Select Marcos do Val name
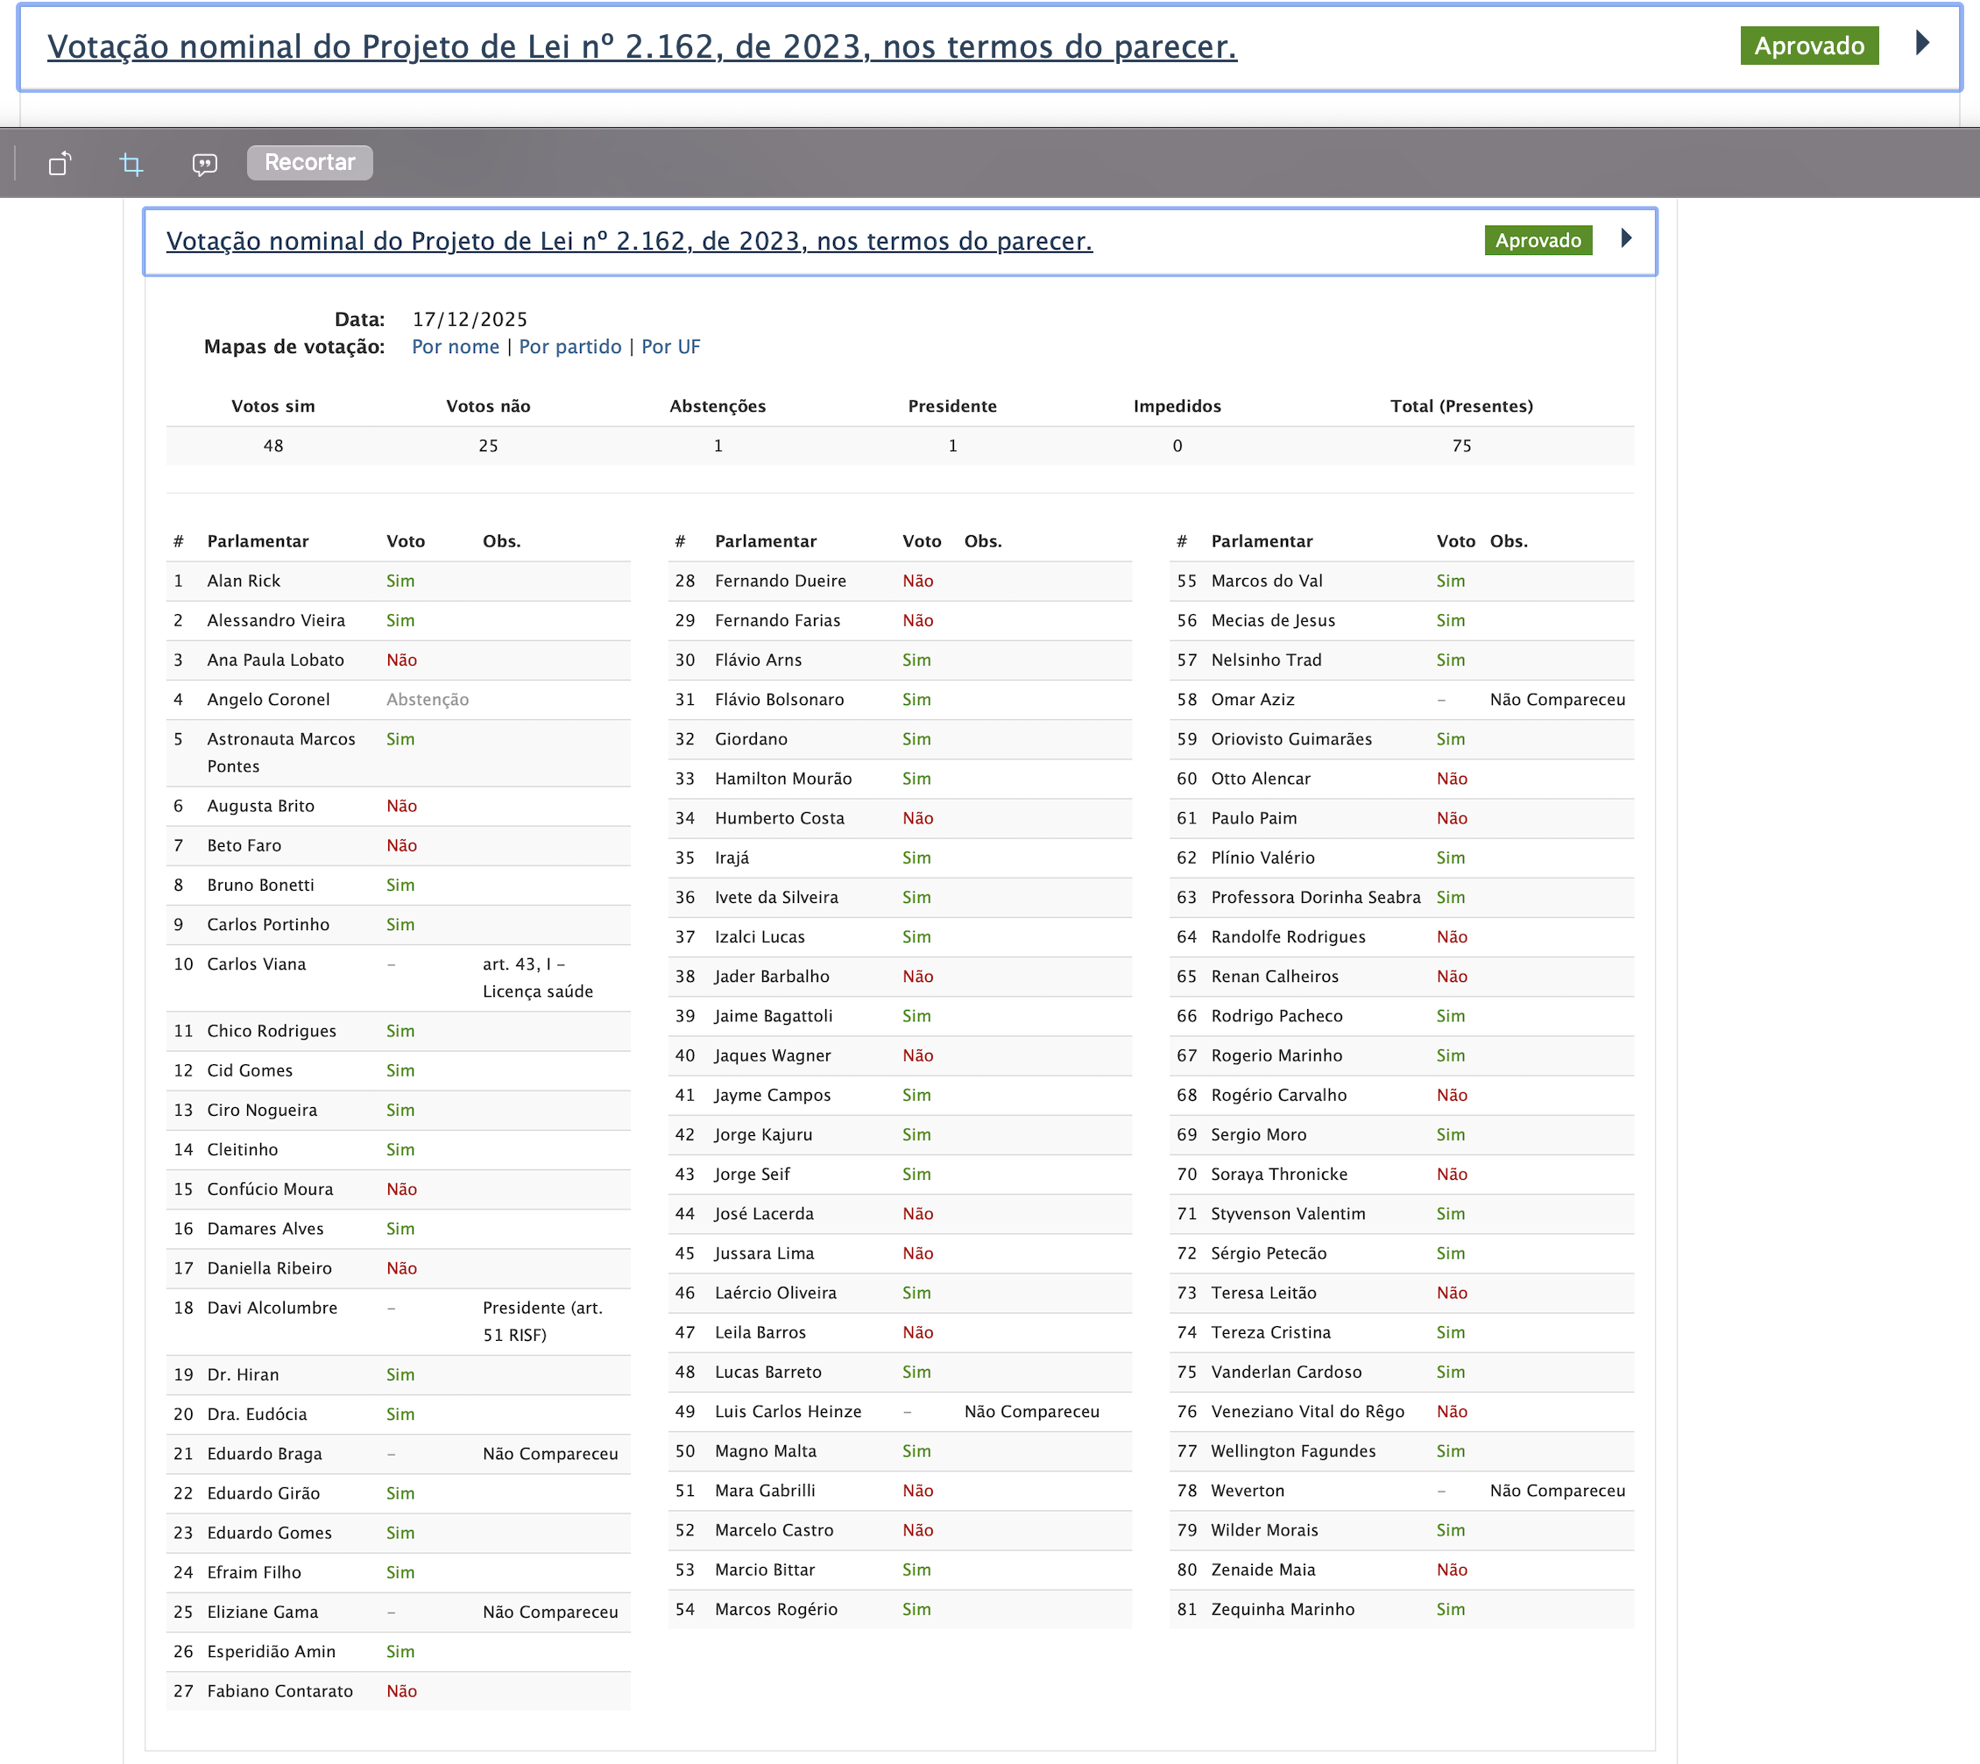Image resolution: width=1980 pixels, height=1764 pixels. click(x=1268, y=582)
